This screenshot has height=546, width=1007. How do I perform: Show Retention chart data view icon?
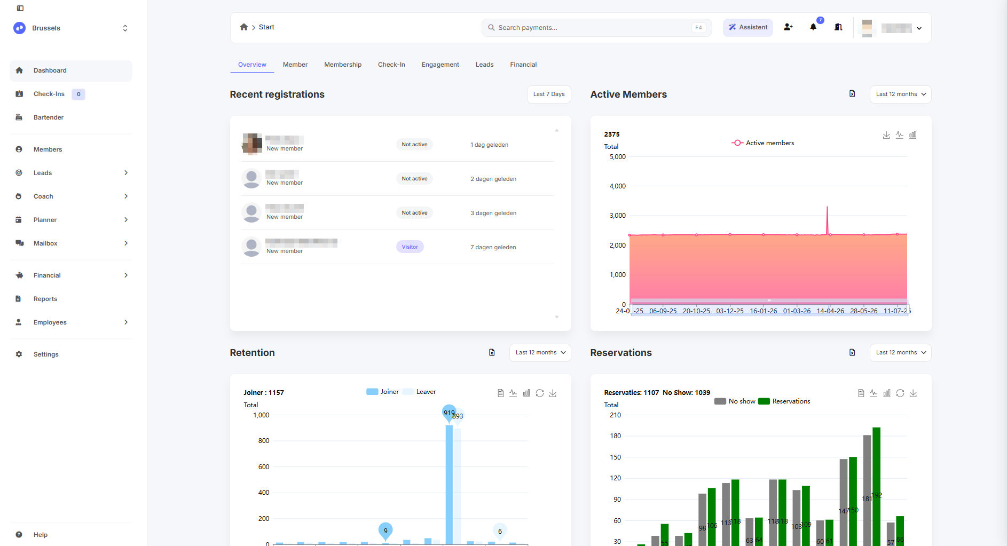point(500,393)
